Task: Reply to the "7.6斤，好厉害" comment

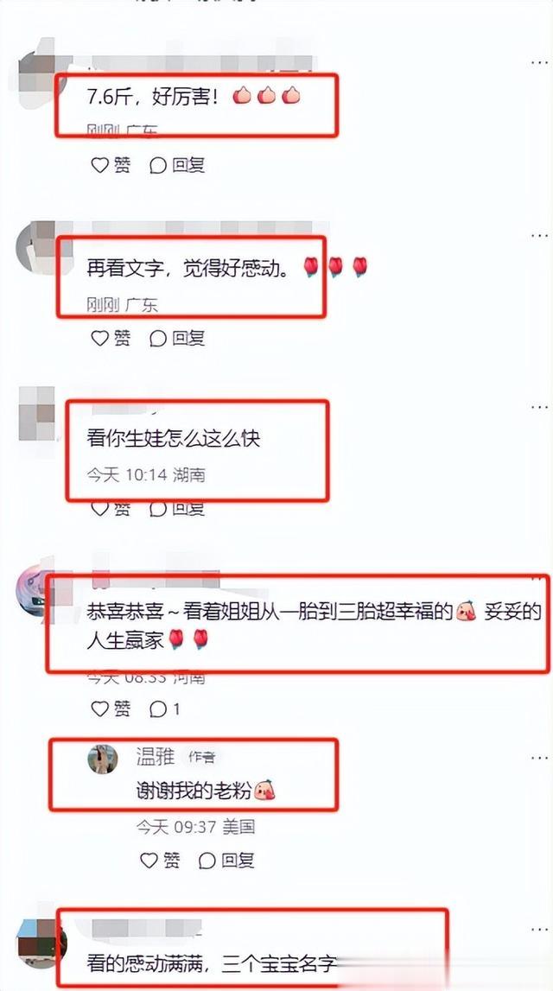Action: tap(177, 165)
